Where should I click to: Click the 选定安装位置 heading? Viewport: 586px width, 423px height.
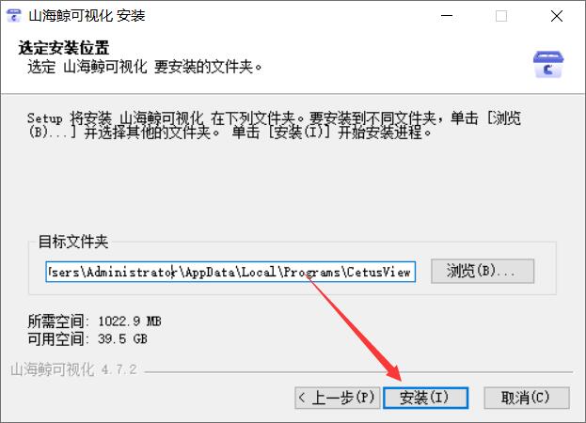[x=64, y=48]
